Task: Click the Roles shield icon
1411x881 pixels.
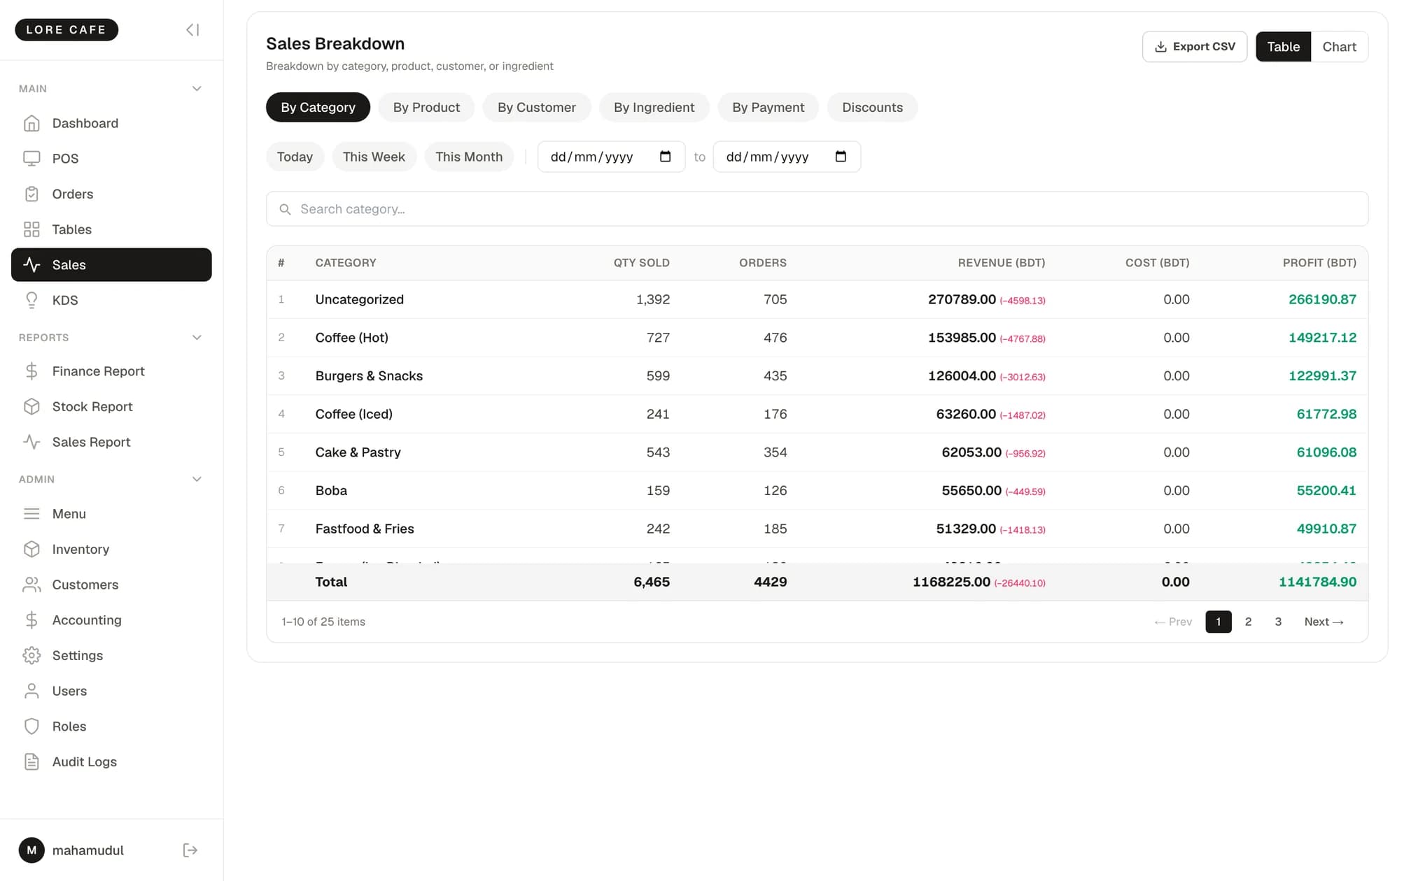Action: click(x=31, y=726)
